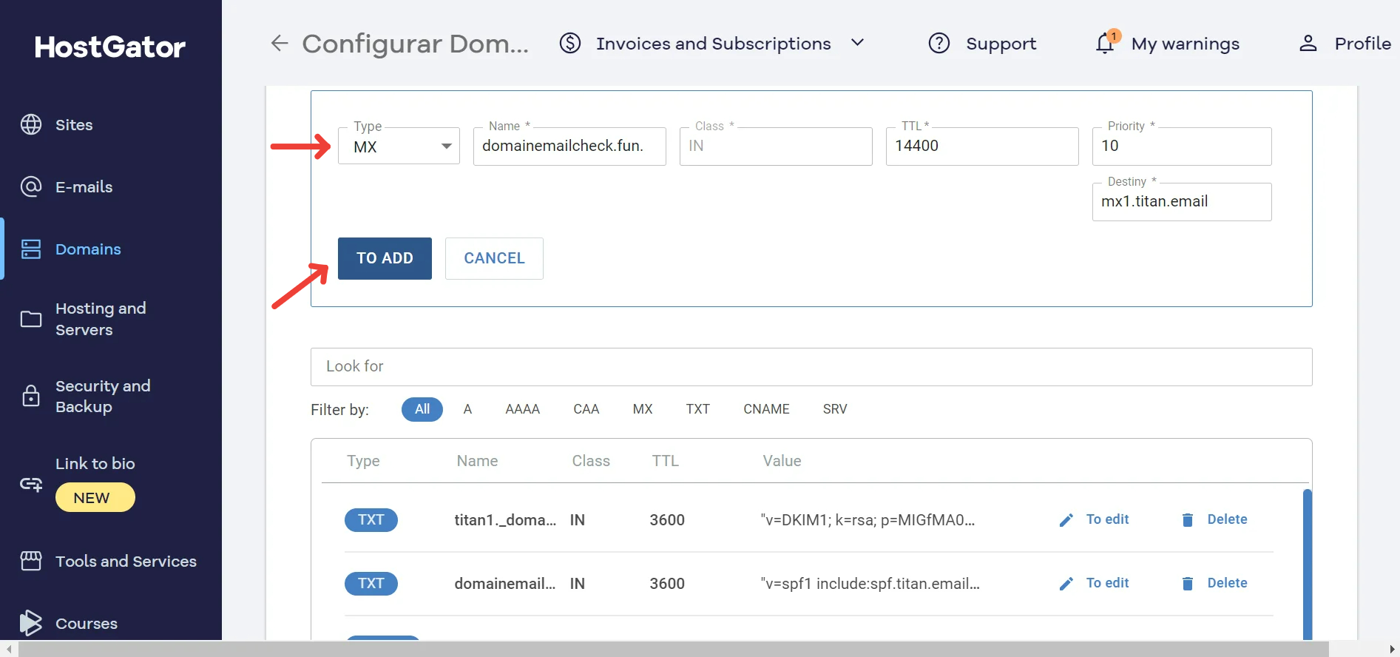Image resolution: width=1400 pixels, height=657 pixels.
Task: Click pencil icon on titan1._doma row
Action: pyautogui.click(x=1066, y=520)
